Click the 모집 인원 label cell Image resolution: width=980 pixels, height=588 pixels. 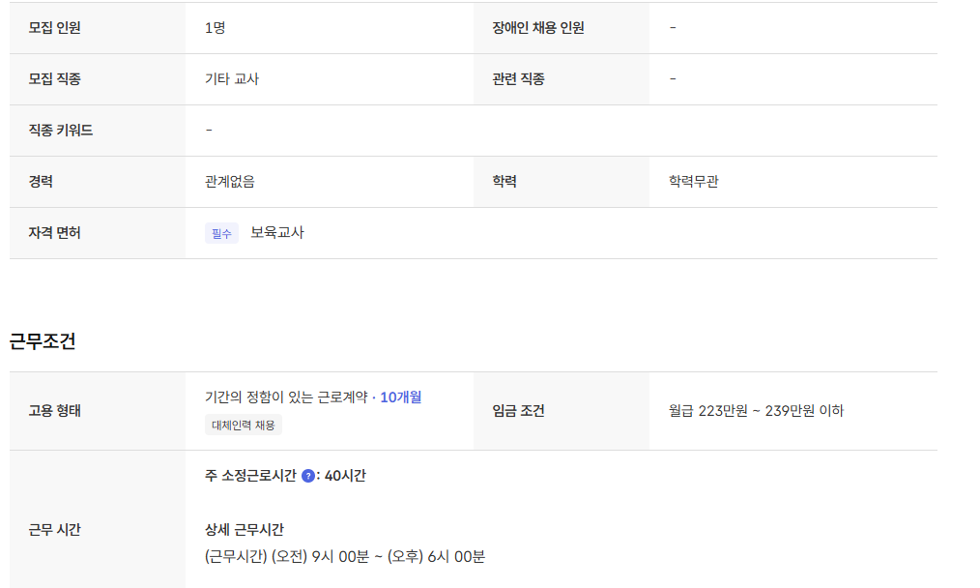click(55, 28)
